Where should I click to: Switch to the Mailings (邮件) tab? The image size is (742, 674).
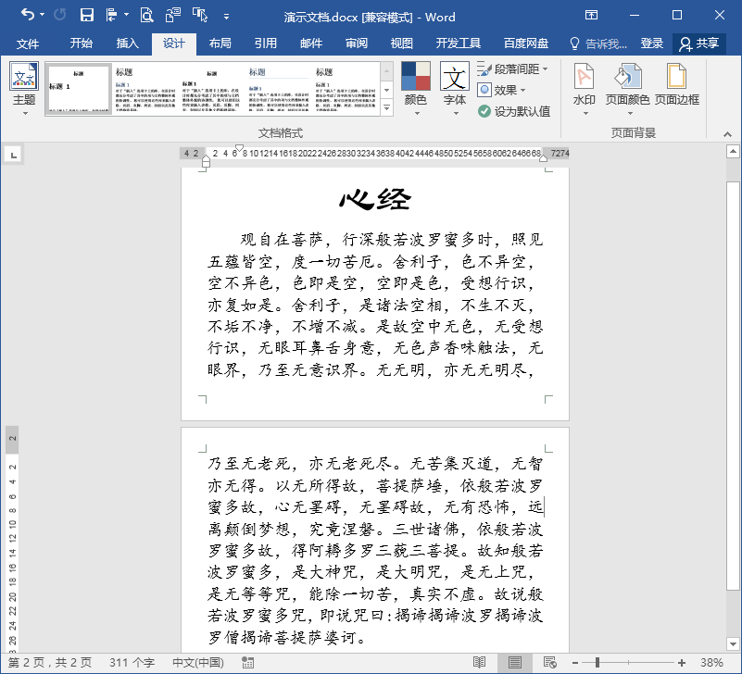[x=311, y=44]
